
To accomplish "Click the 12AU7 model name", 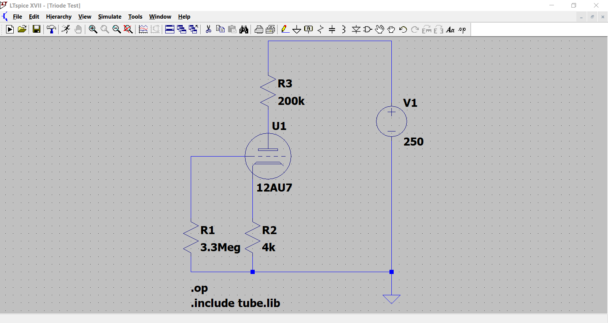I will pyautogui.click(x=274, y=188).
